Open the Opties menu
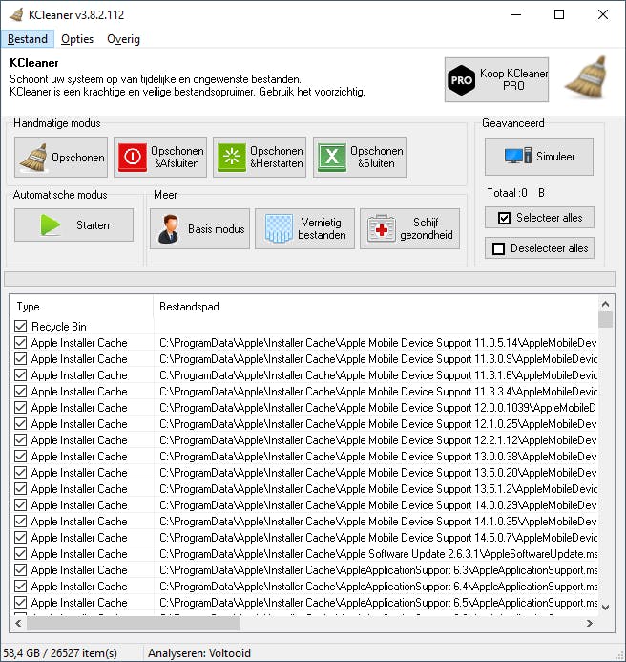Screen dimensions: 626x662 click(77, 39)
